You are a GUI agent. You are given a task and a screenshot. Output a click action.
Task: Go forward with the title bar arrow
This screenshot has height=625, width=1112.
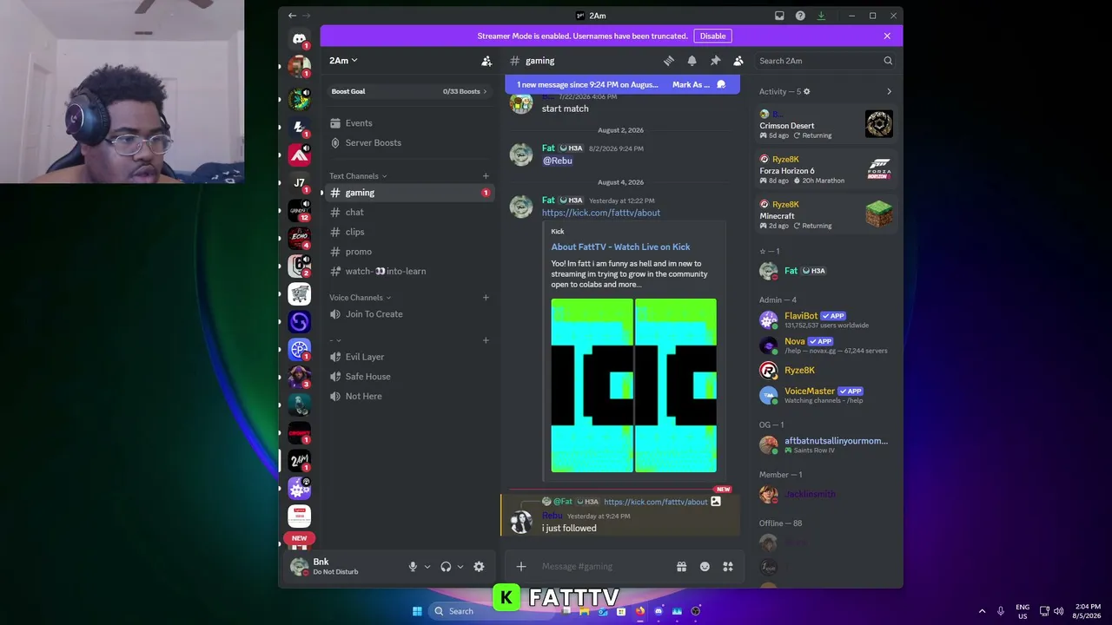(x=307, y=16)
